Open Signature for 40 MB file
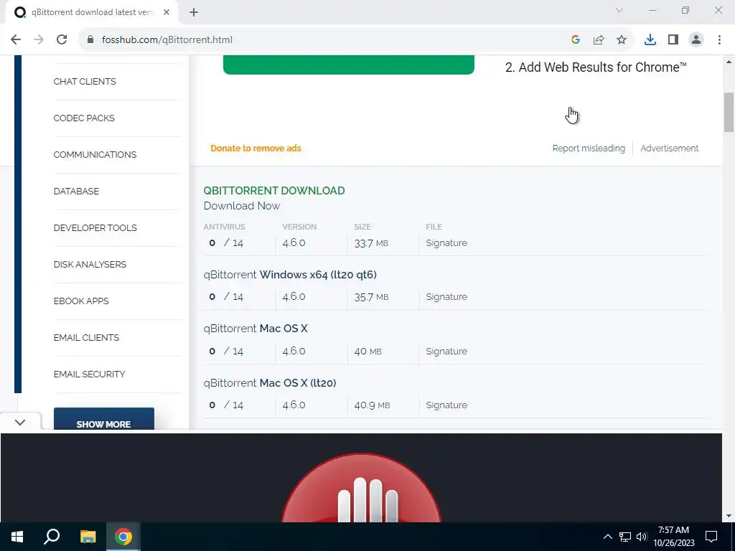This screenshot has width=735, height=551. (446, 352)
